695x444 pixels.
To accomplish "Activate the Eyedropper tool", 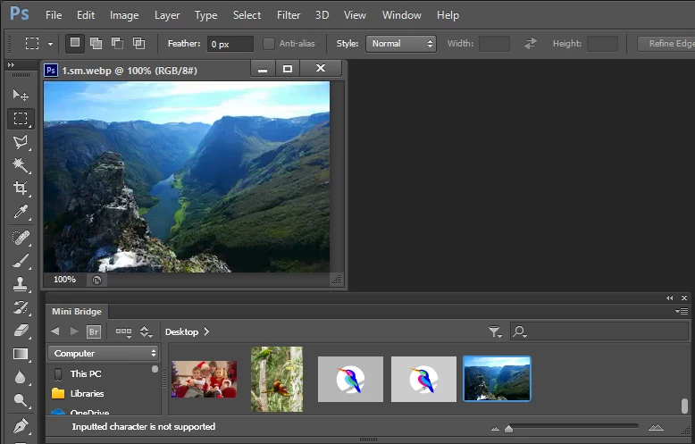I will pos(21,212).
